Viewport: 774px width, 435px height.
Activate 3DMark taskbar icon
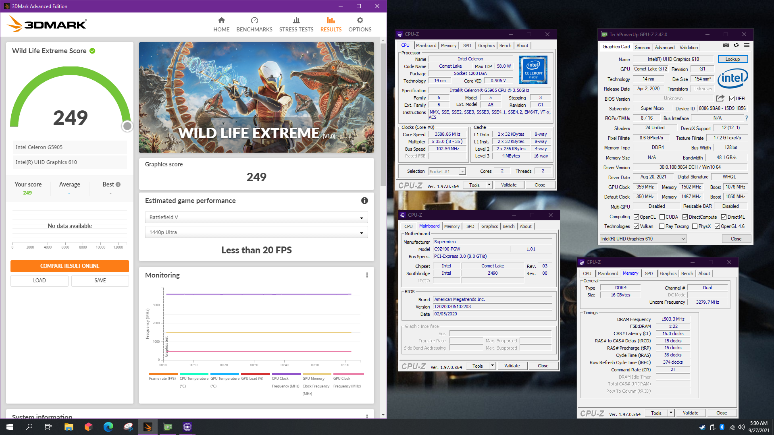click(x=148, y=427)
